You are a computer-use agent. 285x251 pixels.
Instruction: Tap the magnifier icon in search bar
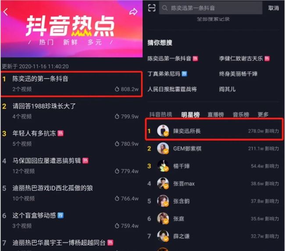(x=165, y=8)
